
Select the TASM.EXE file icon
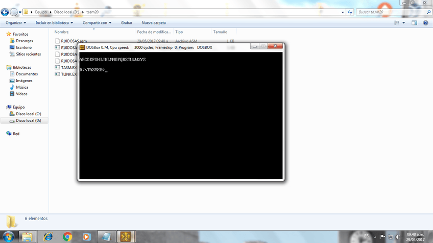(x=57, y=67)
